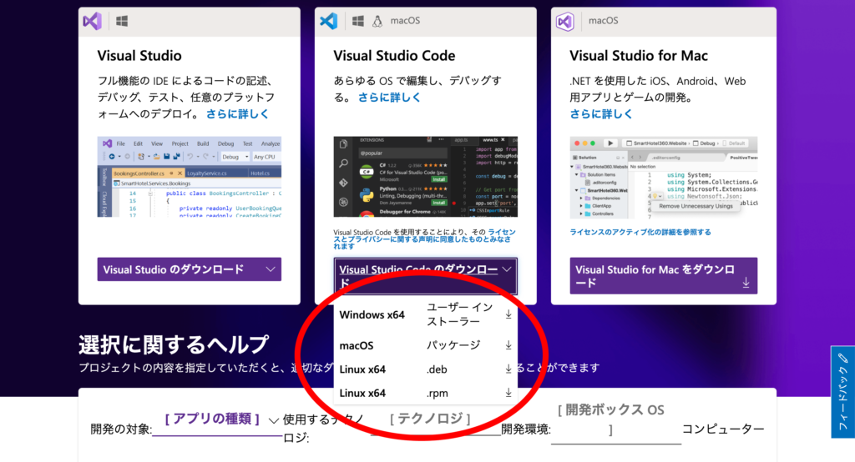This screenshot has height=462, width=855.
Task: Expand the Visual Studio のダウンロード dropdown
Action: pos(190,269)
